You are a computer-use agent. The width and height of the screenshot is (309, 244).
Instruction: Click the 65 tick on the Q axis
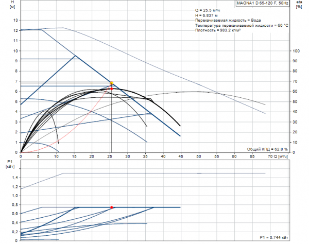point(252,156)
